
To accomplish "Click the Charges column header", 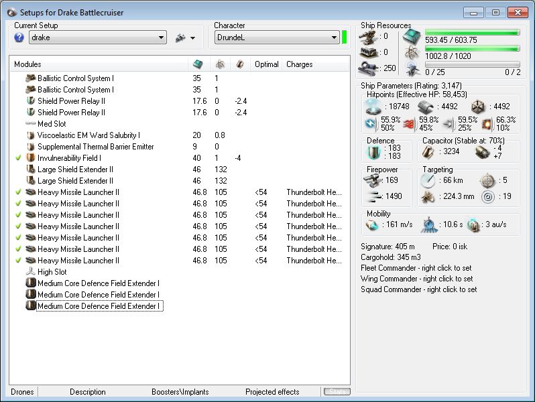I will pos(316,64).
